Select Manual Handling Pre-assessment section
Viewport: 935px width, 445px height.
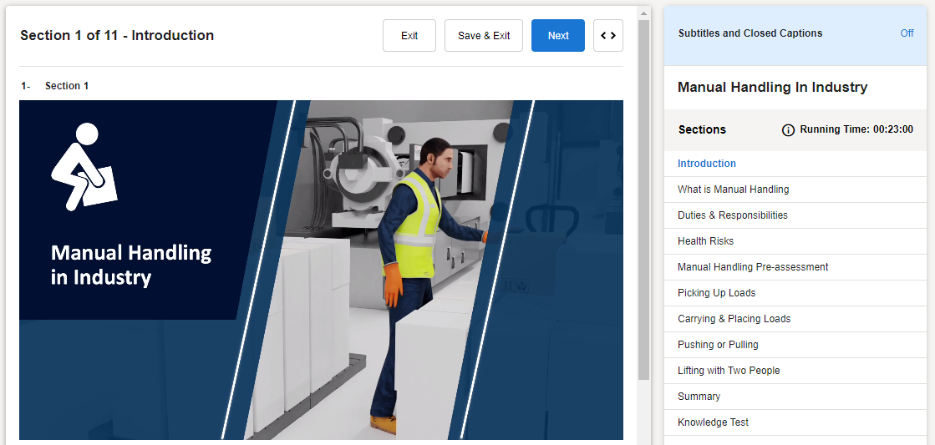click(752, 267)
